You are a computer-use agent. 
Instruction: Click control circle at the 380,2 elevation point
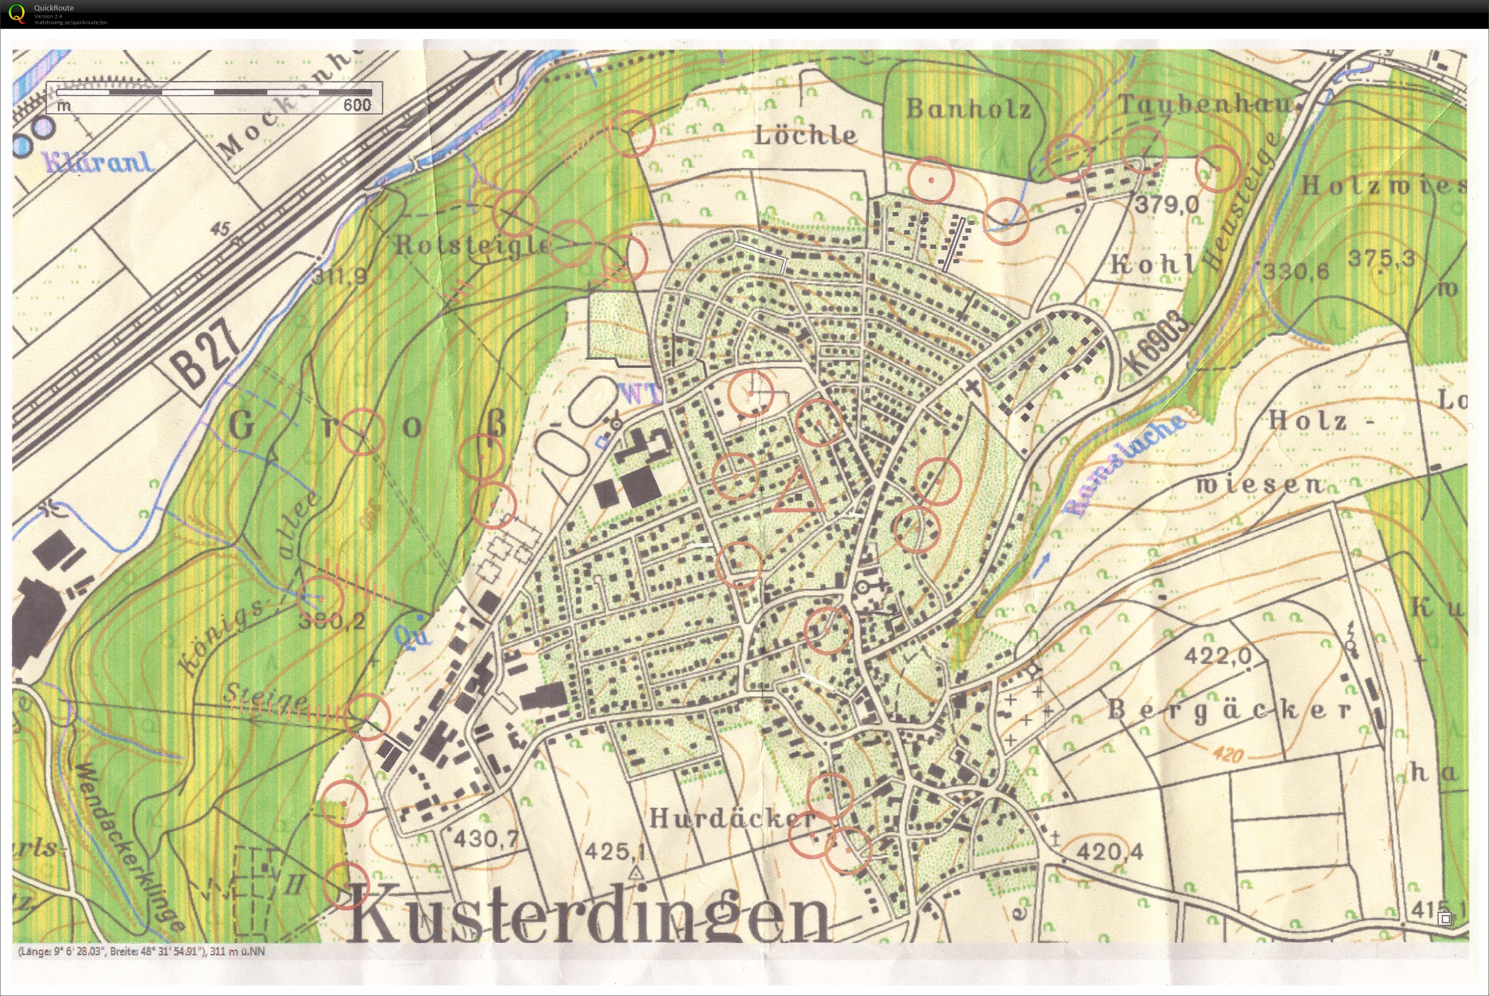tap(321, 598)
